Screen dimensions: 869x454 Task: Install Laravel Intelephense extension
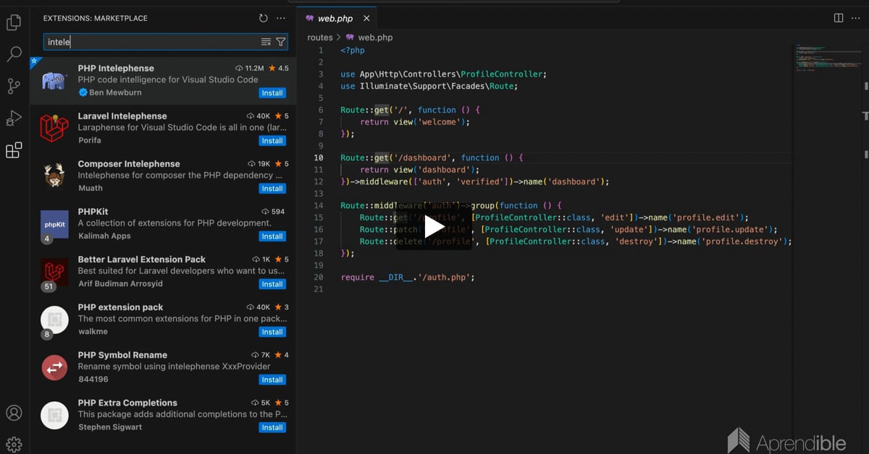(x=272, y=140)
